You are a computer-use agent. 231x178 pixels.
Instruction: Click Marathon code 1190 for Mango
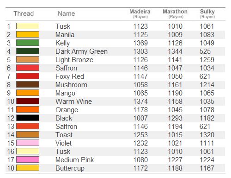point(175,93)
